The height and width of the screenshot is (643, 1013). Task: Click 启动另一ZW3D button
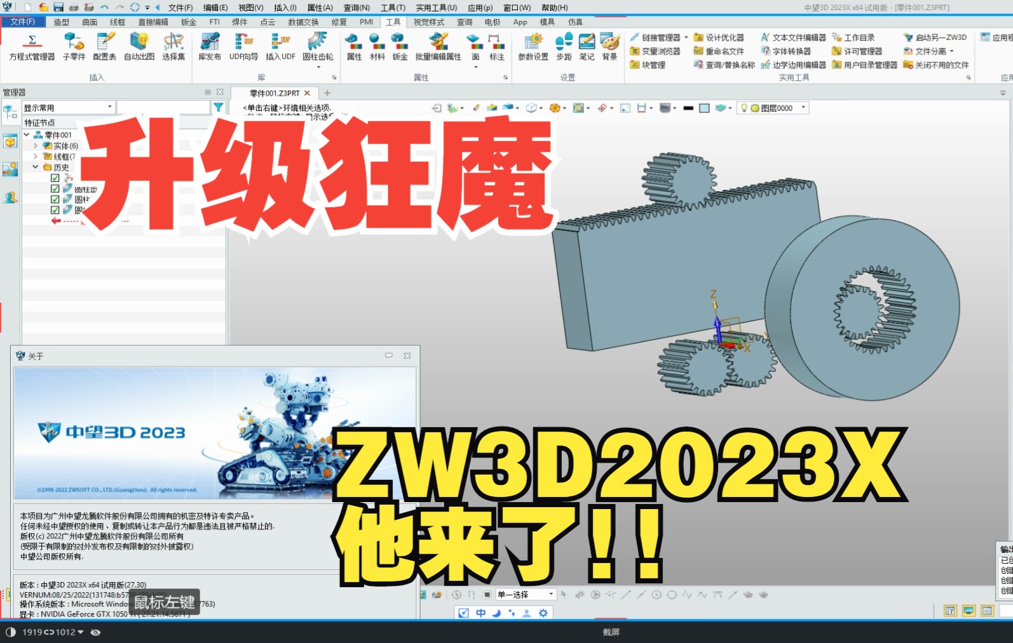[935, 37]
